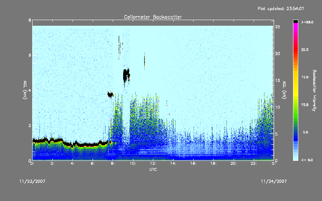Click the '22:' hour tick on x-axis
The height and width of the screenshot is (201, 322).
[254, 164]
